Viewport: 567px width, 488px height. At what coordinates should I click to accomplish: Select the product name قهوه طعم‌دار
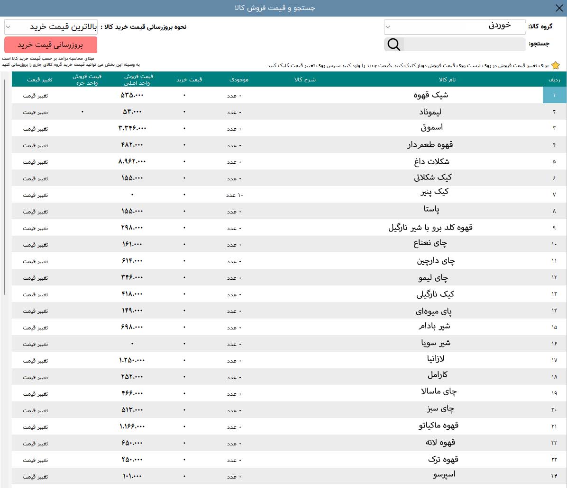tap(430, 145)
